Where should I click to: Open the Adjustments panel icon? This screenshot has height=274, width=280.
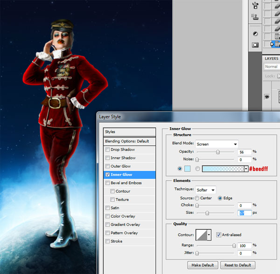tap(255, 34)
